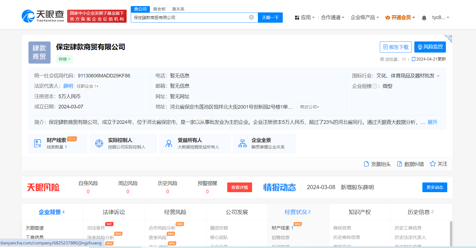Switch to the 查老板 search tab

pos(159,9)
